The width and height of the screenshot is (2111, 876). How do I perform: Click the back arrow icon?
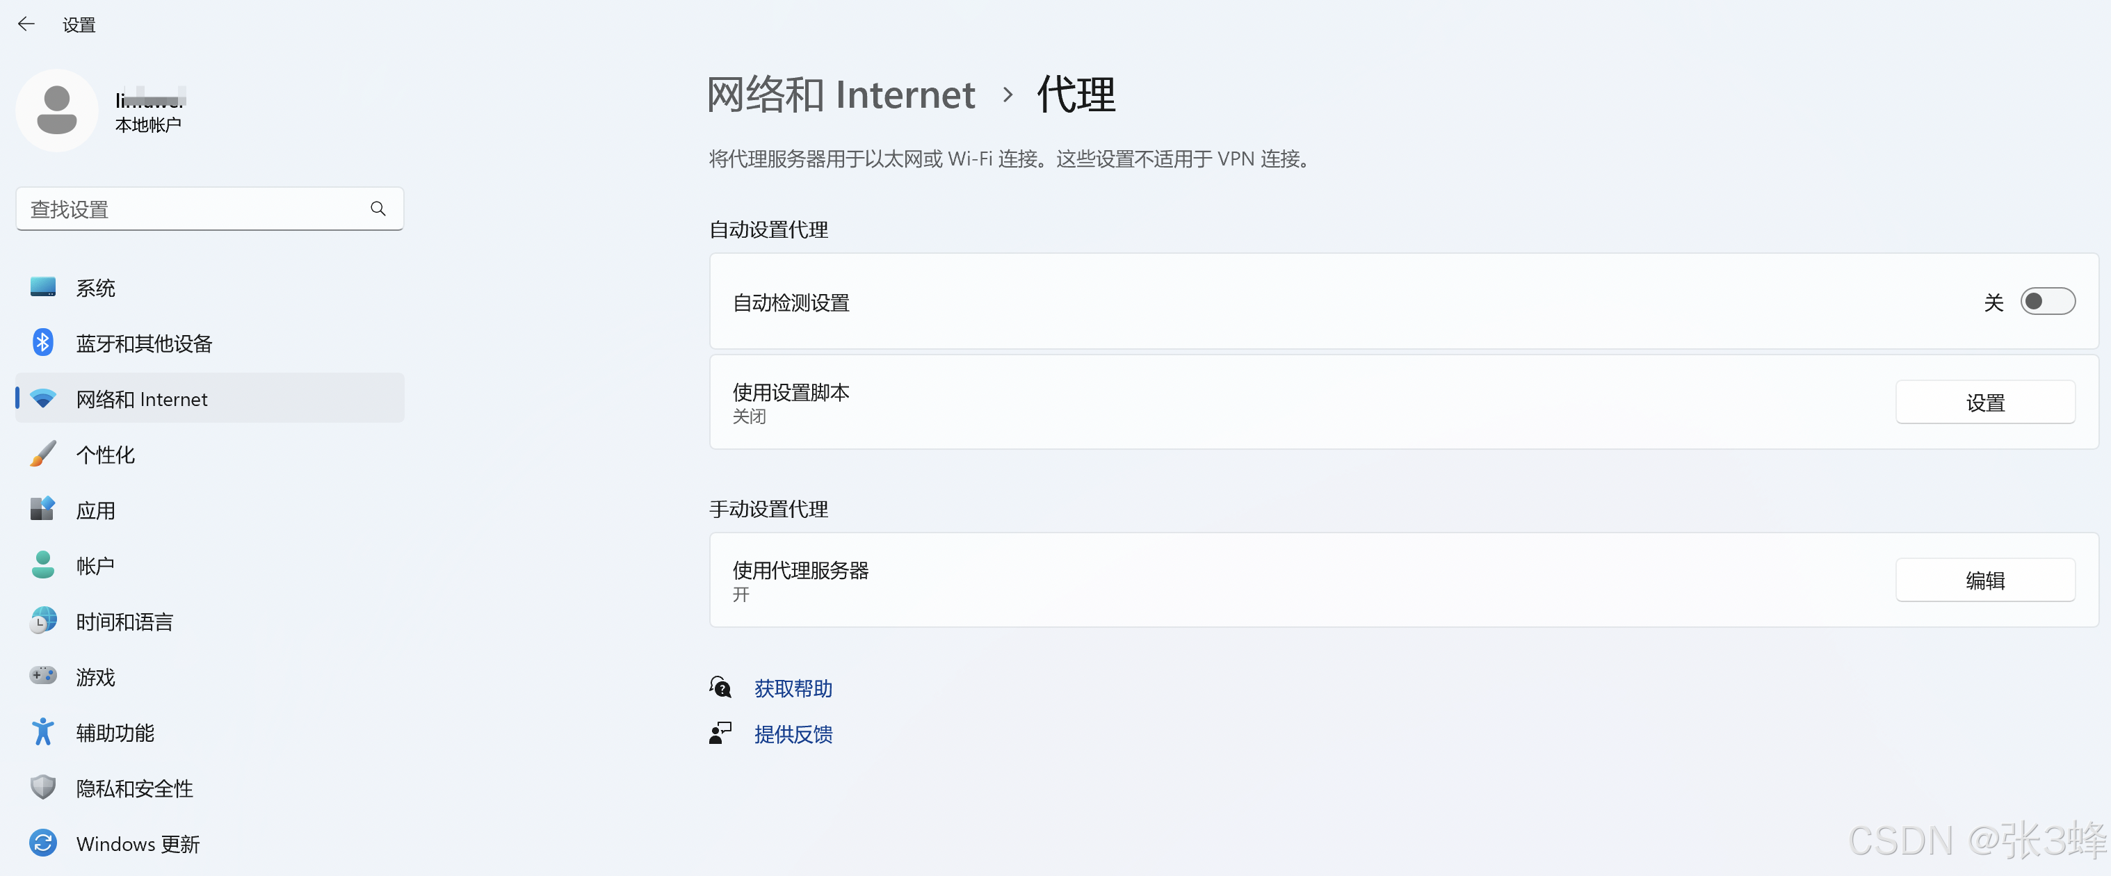[x=26, y=24]
